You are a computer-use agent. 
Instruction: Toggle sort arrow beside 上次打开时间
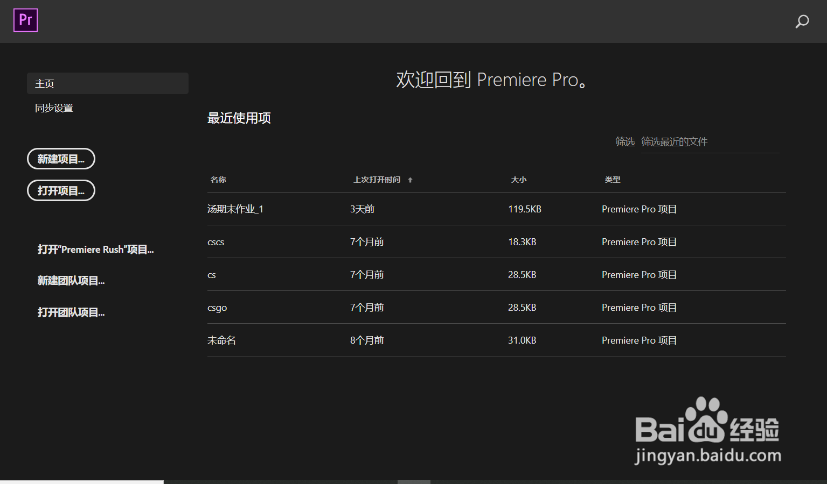click(410, 180)
